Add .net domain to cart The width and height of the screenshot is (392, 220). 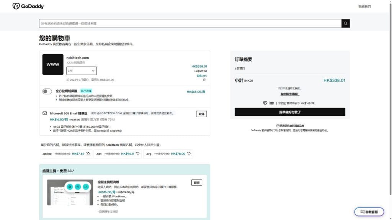(x=138, y=154)
